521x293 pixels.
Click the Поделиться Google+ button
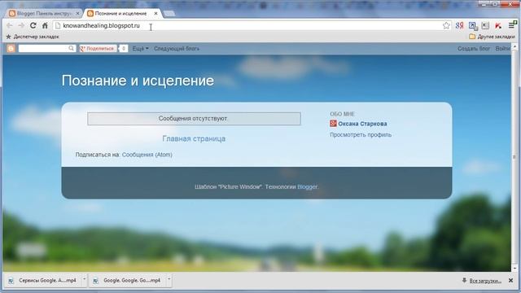click(x=98, y=49)
